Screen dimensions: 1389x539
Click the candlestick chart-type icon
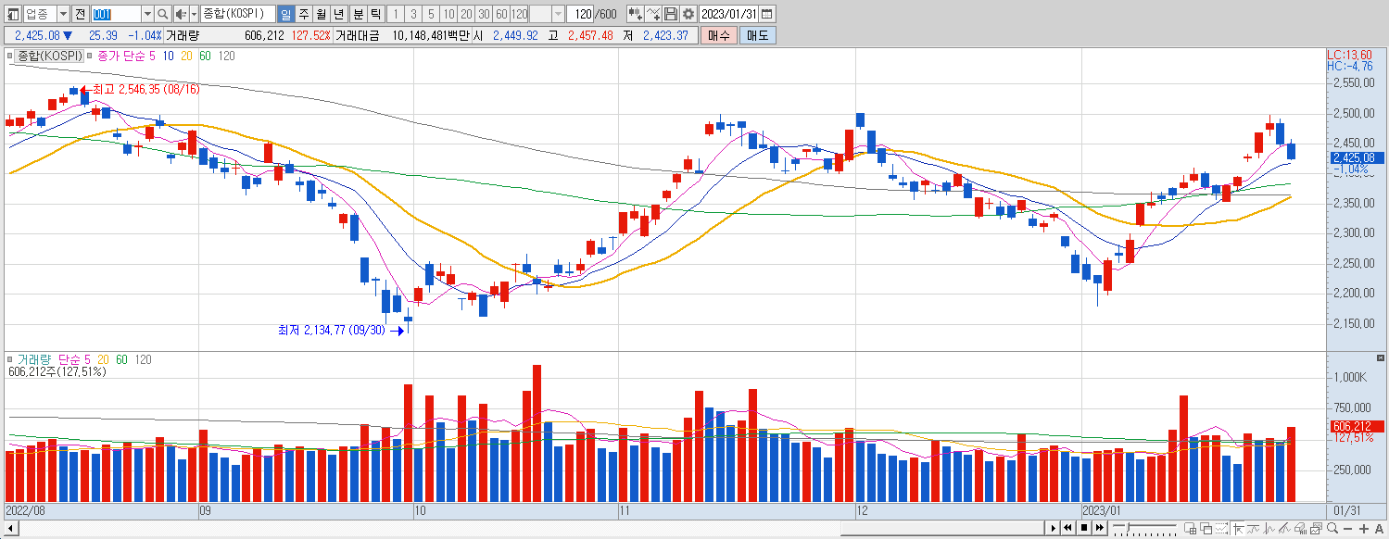[635, 14]
